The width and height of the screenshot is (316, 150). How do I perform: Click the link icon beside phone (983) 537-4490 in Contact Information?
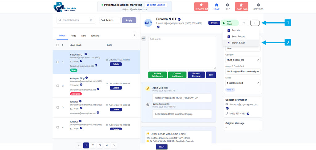pyautogui.click(x=248, y=114)
